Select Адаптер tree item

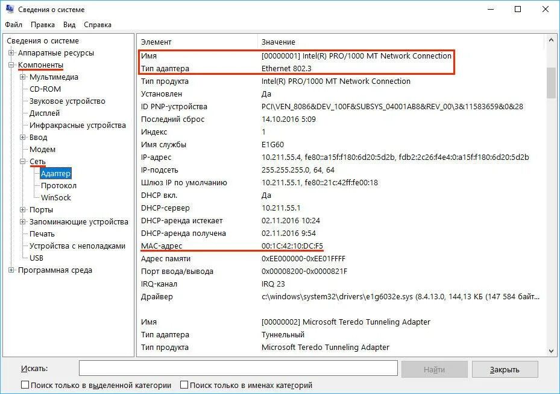55,174
